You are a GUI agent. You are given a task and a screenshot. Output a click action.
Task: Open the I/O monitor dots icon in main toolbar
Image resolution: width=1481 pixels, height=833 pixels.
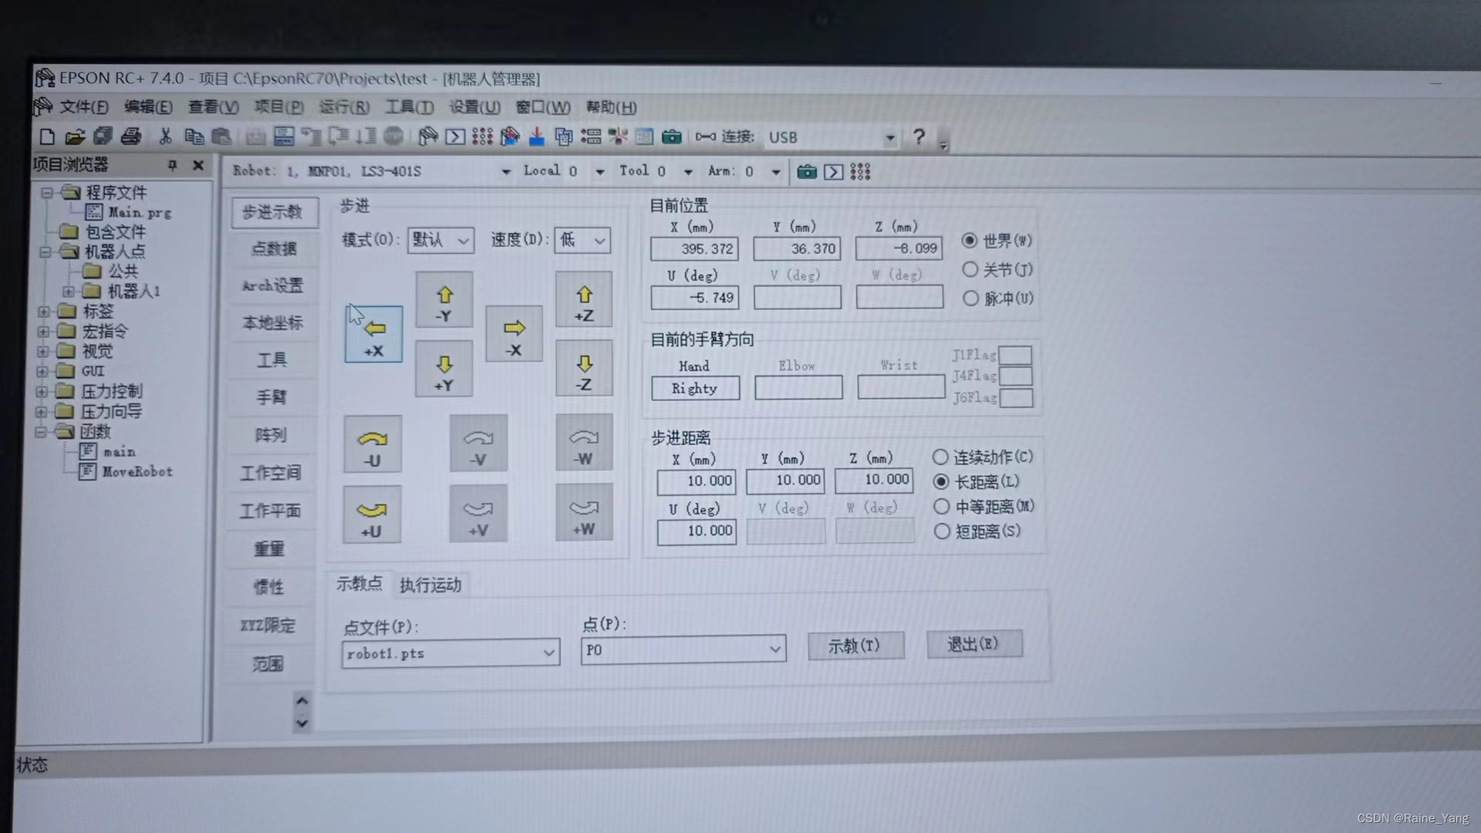482,137
